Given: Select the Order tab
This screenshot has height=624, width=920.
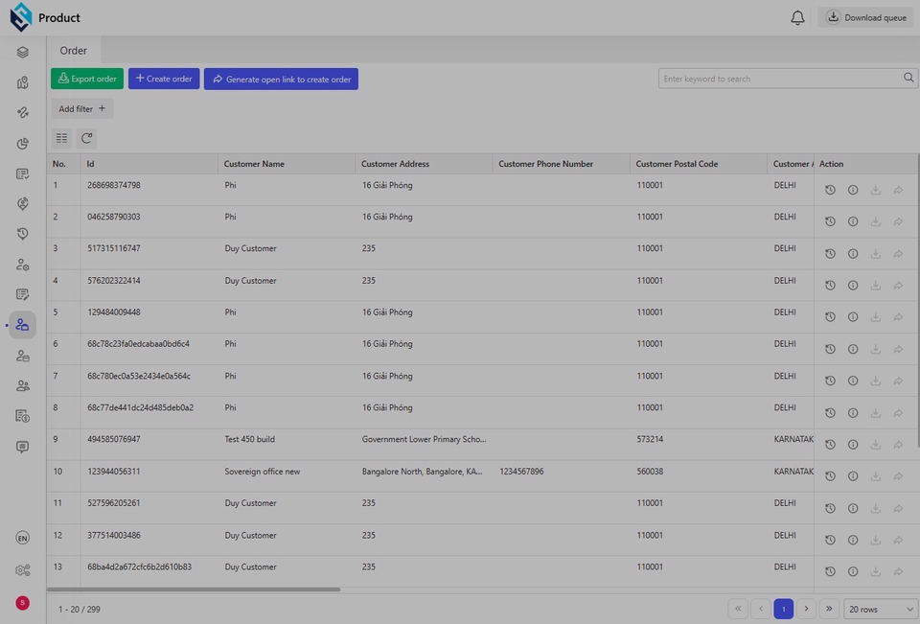Looking at the screenshot, I should (74, 51).
